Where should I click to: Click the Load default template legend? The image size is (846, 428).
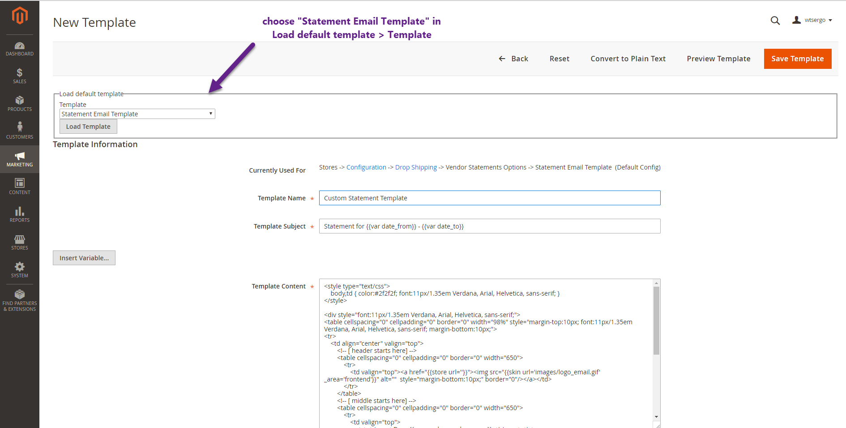point(91,94)
